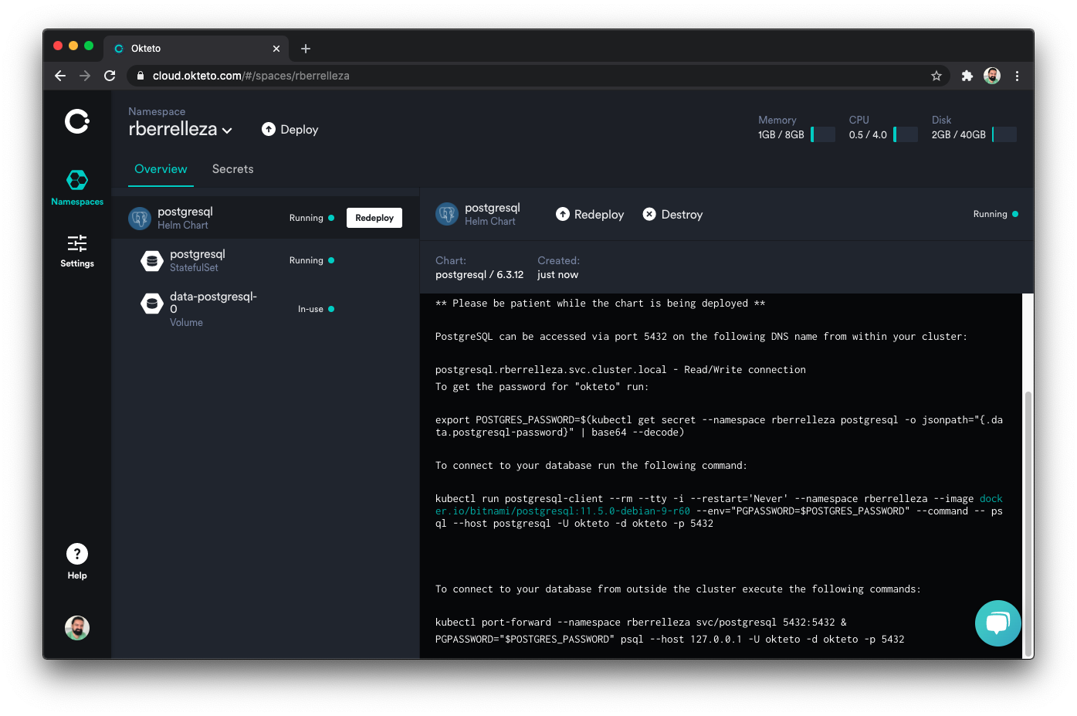Screen dimensions: 1077x716
Task: Click the Running status in details header
Action: [x=996, y=214]
